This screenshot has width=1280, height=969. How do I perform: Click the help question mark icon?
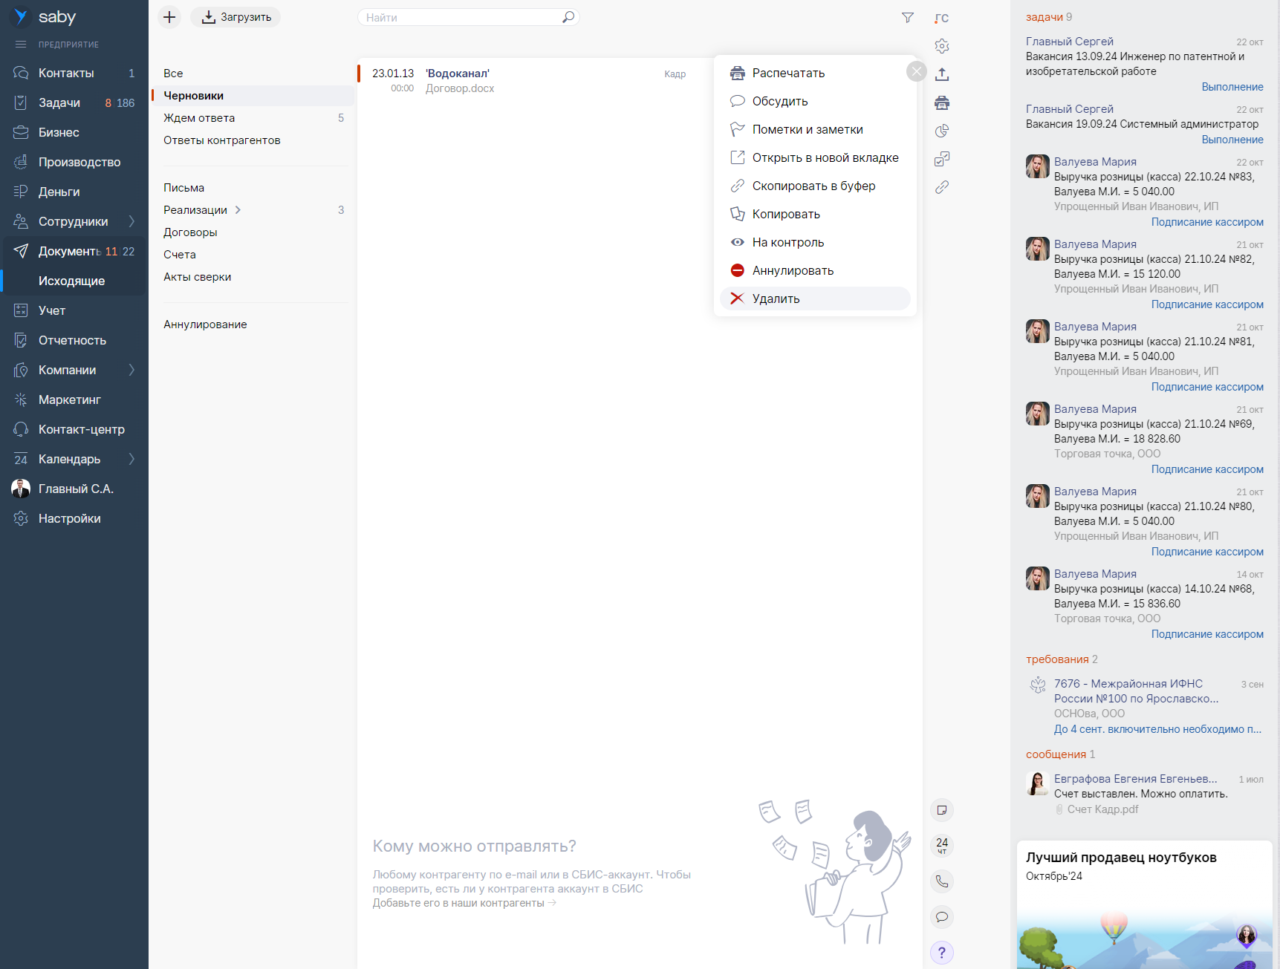coord(942,953)
